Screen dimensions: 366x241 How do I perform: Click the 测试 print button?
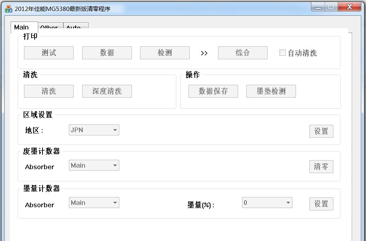click(x=49, y=53)
